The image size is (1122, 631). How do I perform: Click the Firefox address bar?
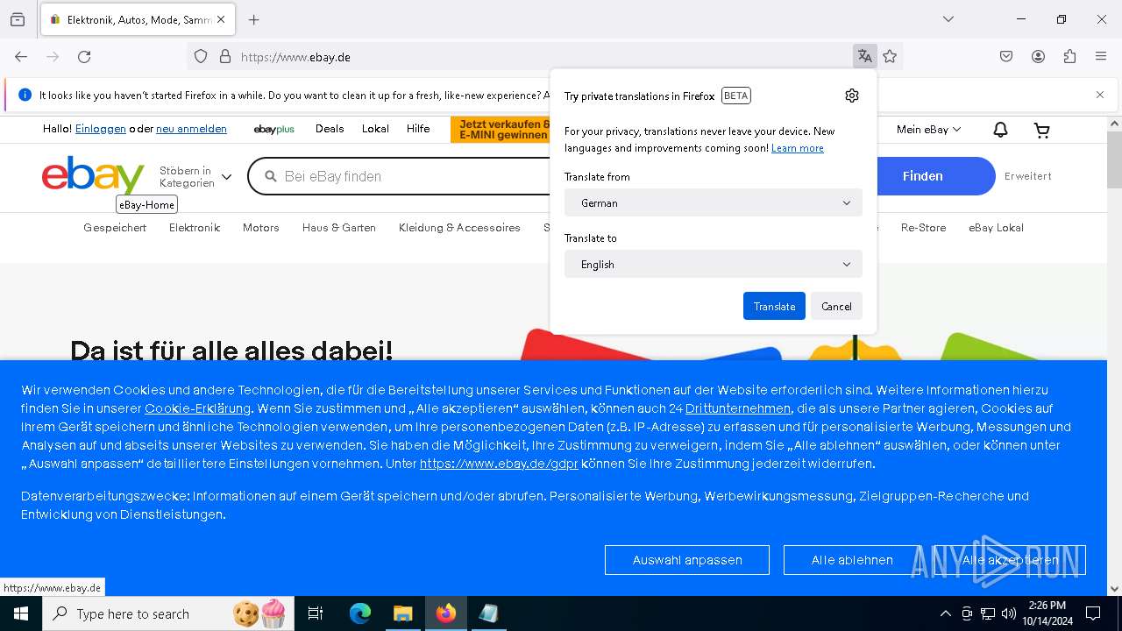click(543, 57)
